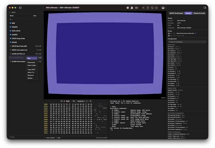
Task: Open the GAMES folder
Action: pyautogui.click(x=26, y=35)
